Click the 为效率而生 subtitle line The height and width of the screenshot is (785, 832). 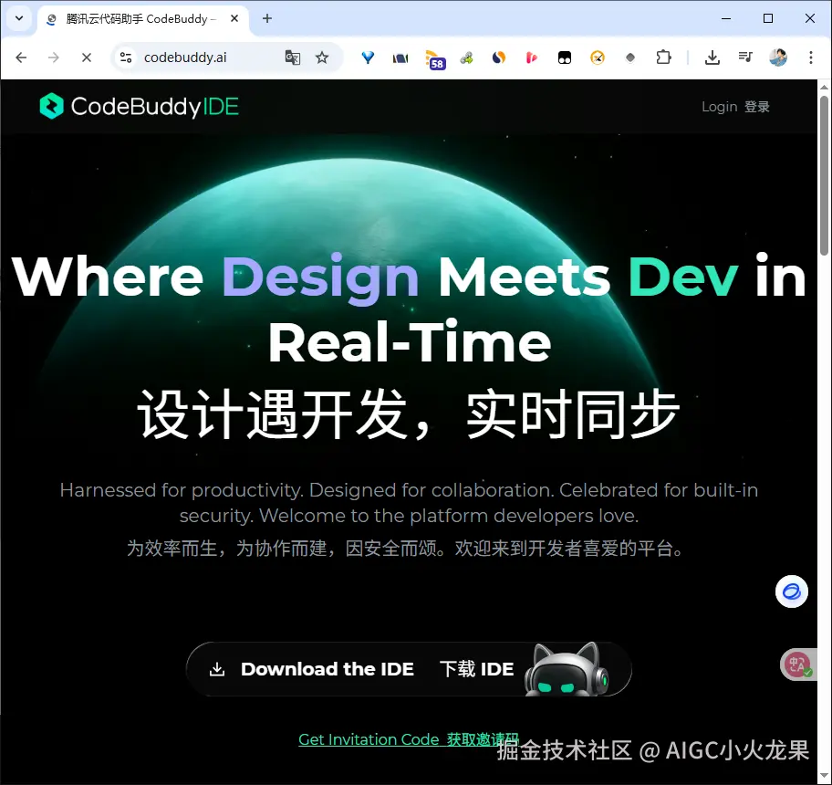(x=406, y=548)
